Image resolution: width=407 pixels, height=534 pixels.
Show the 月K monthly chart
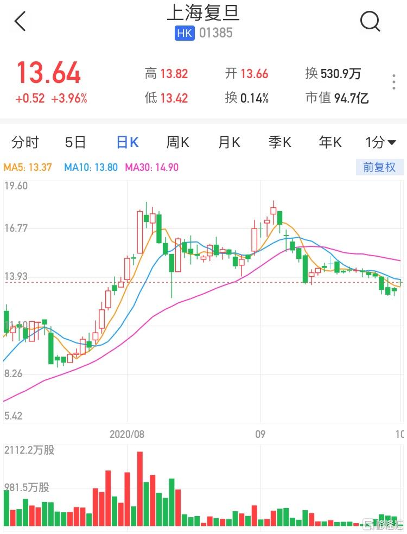coord(228,143)
